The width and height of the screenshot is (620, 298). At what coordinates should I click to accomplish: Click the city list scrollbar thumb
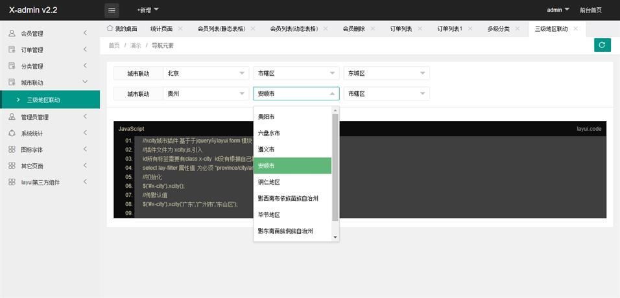coord(335,167)
